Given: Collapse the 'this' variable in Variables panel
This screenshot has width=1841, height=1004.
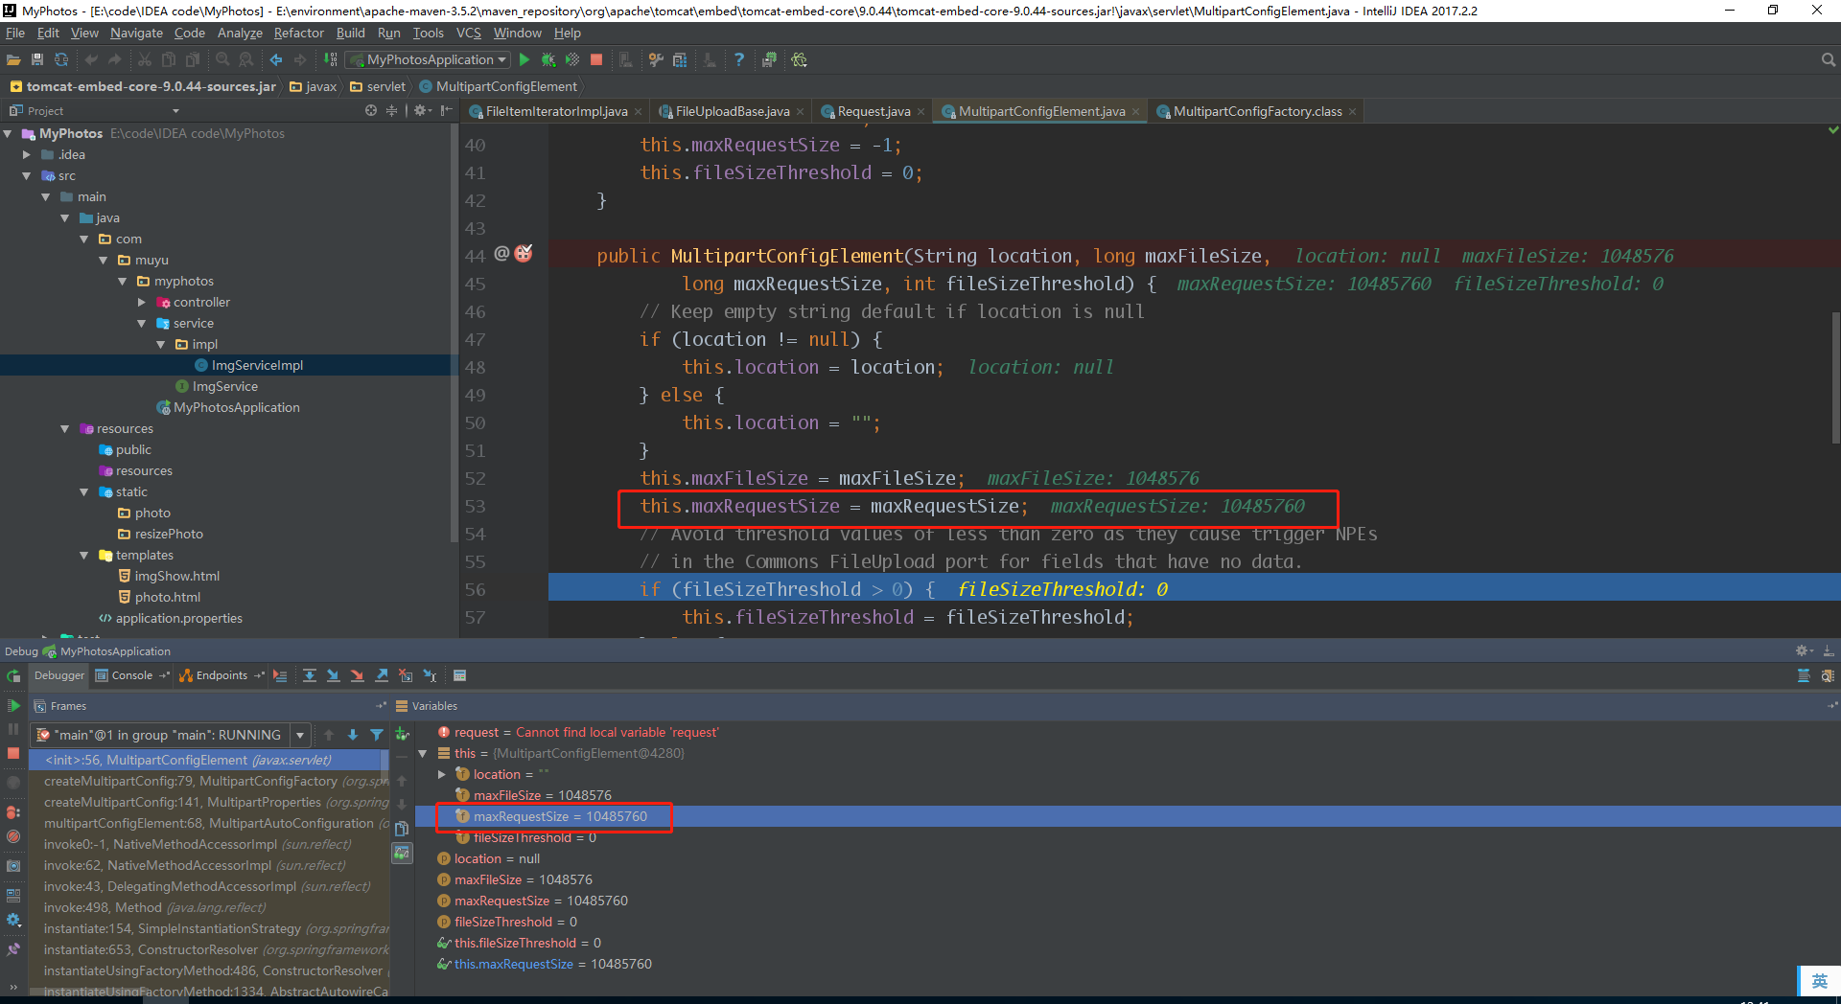Looking at the screenshot, I should click(425, 753).
